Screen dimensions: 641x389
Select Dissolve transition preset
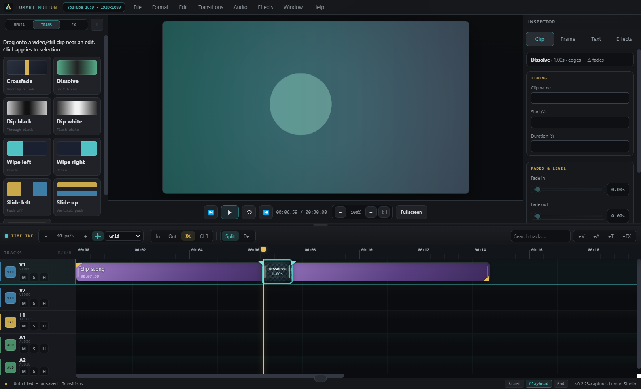pos(77,76)
